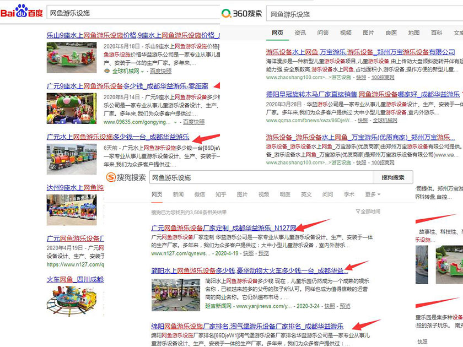Open the 游乐设备水上网鱼,万宝游乐 result in 360
463x347 pixels.
point(360,52)
